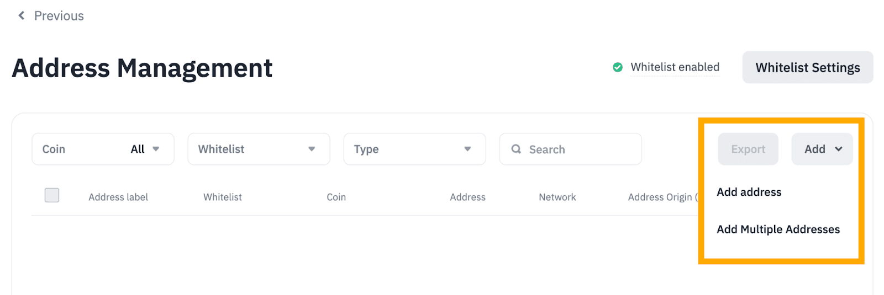Tick the select-all addresses checkbox

pos(52,195)
